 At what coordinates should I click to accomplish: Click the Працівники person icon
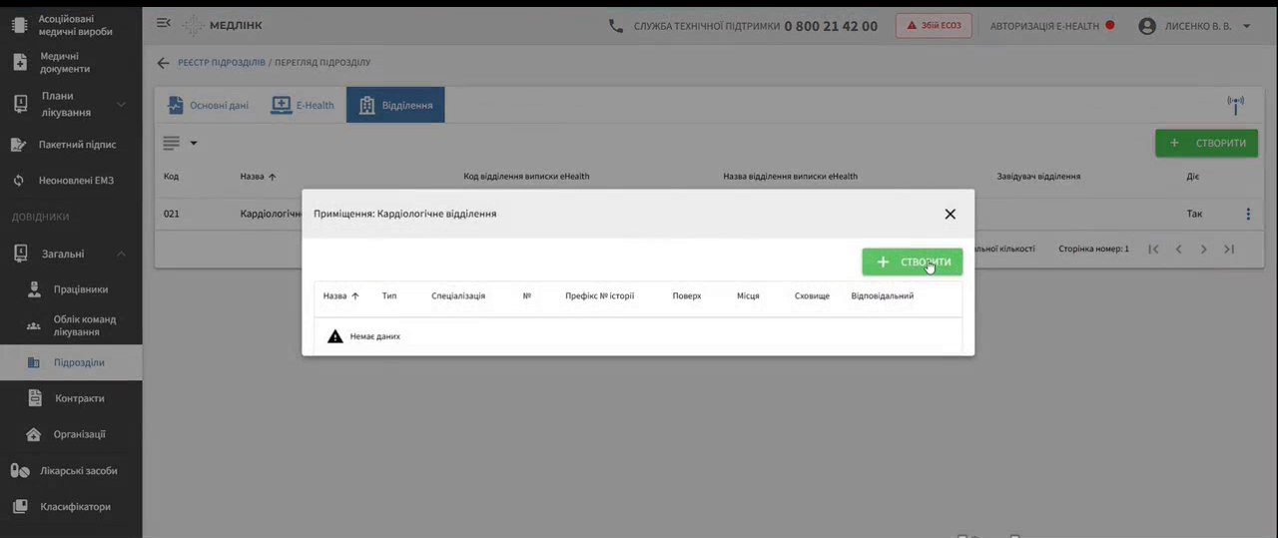tap(34, 289)
